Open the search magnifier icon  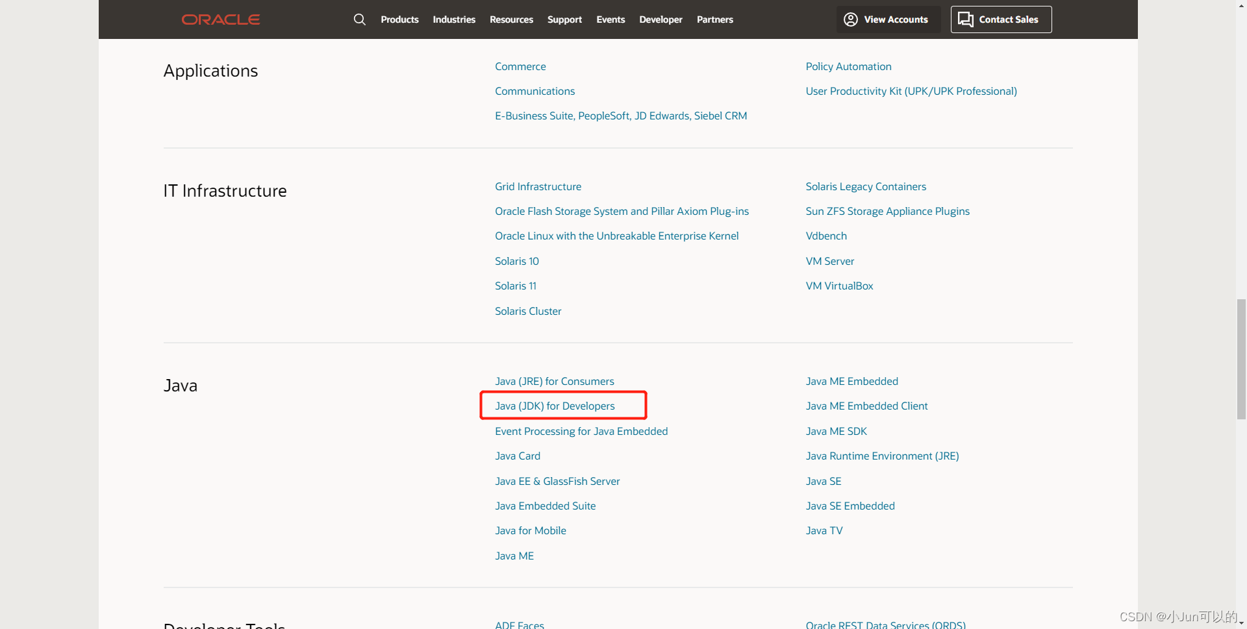pos(359,19)
